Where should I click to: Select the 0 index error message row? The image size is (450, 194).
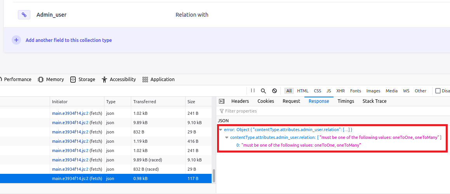299,145
